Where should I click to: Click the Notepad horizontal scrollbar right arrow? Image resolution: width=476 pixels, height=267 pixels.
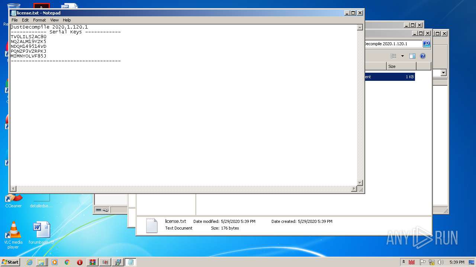tap(354, 189)
